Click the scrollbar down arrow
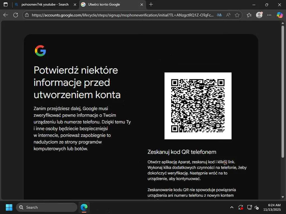Viewport: 286px width, 214px height. pyautogui.click(x=283, y=197)
